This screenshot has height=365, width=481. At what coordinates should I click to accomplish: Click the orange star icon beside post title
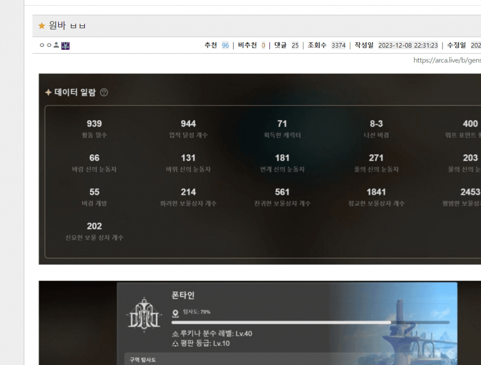(41, 26)
